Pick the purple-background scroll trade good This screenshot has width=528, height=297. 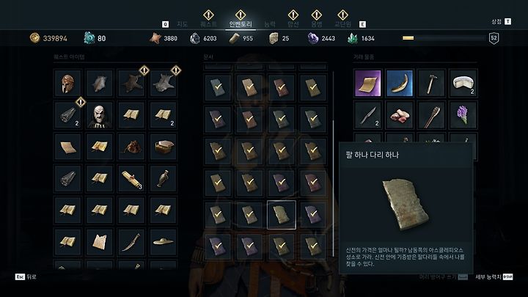click(367, 83)
